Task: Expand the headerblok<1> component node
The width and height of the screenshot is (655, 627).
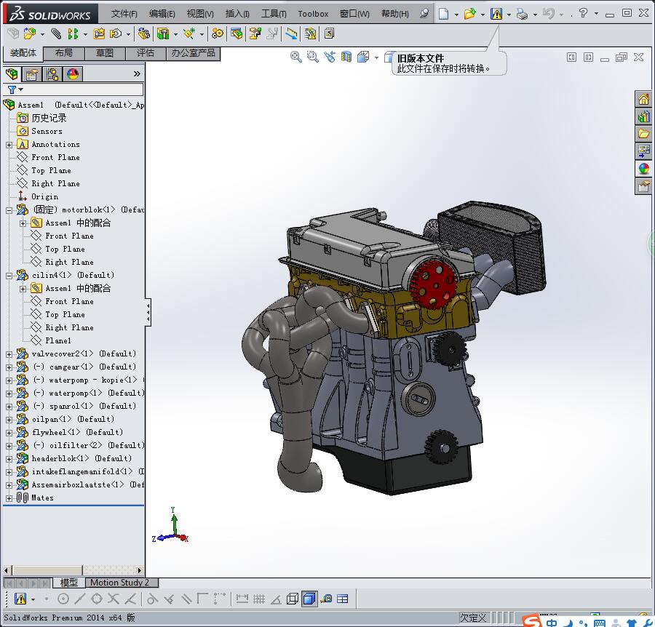Action: pos(9,459)
